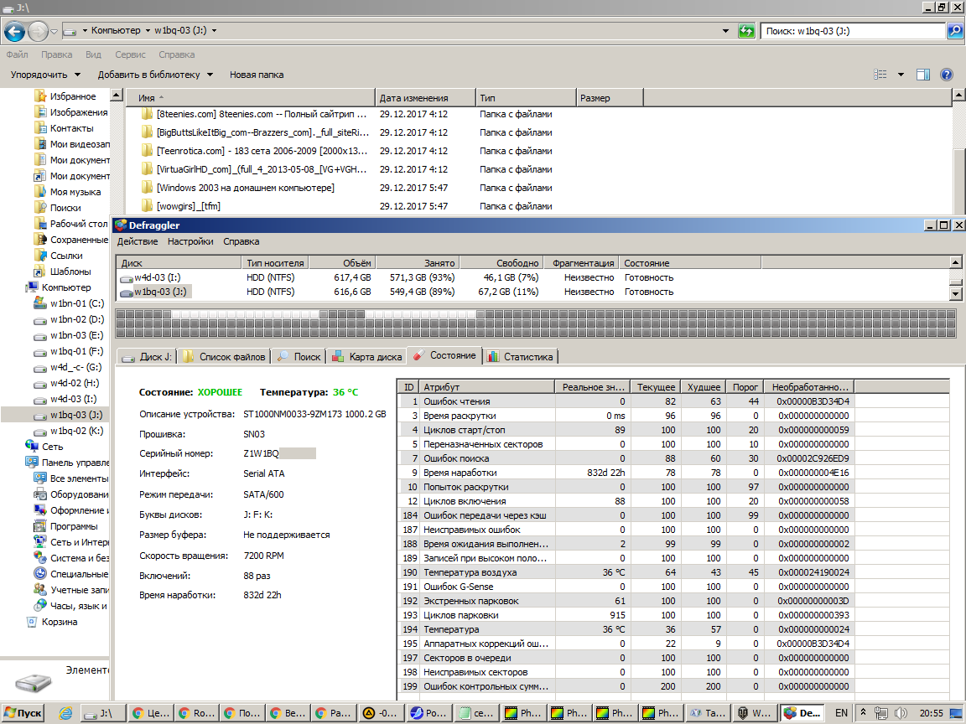Expand the Упорядочить dropdown

(45, 75)
